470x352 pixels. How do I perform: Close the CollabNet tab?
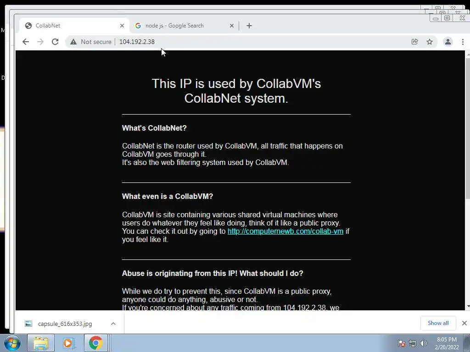point(122,26)
